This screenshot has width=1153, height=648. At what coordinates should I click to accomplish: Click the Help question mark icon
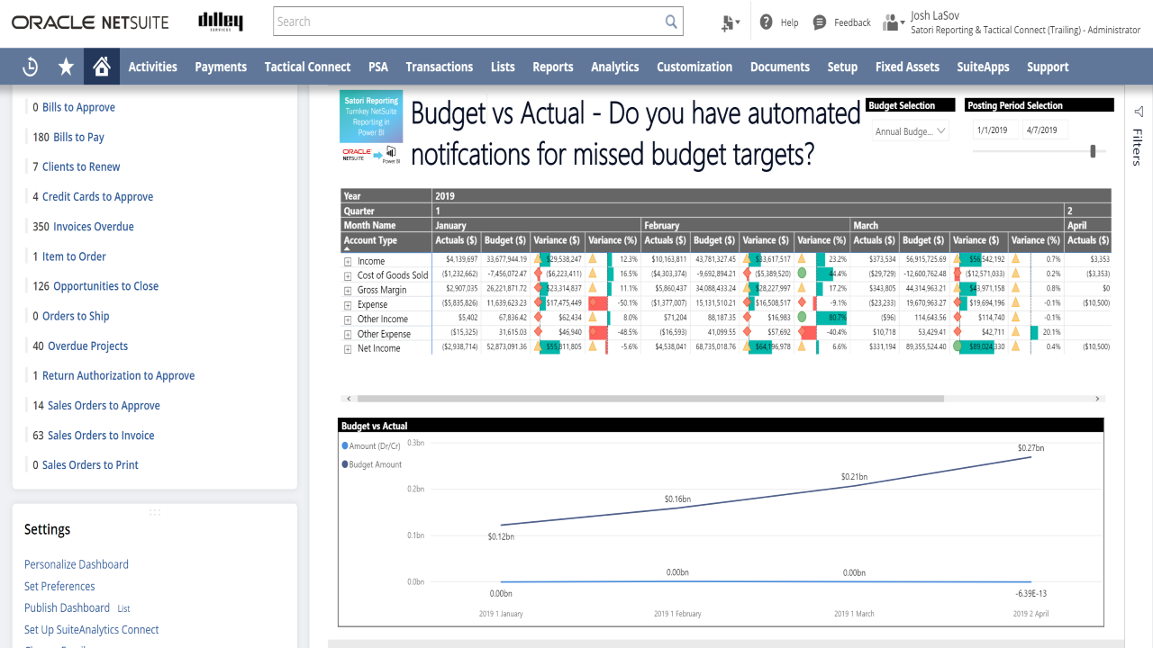click(x=767, y=22)
